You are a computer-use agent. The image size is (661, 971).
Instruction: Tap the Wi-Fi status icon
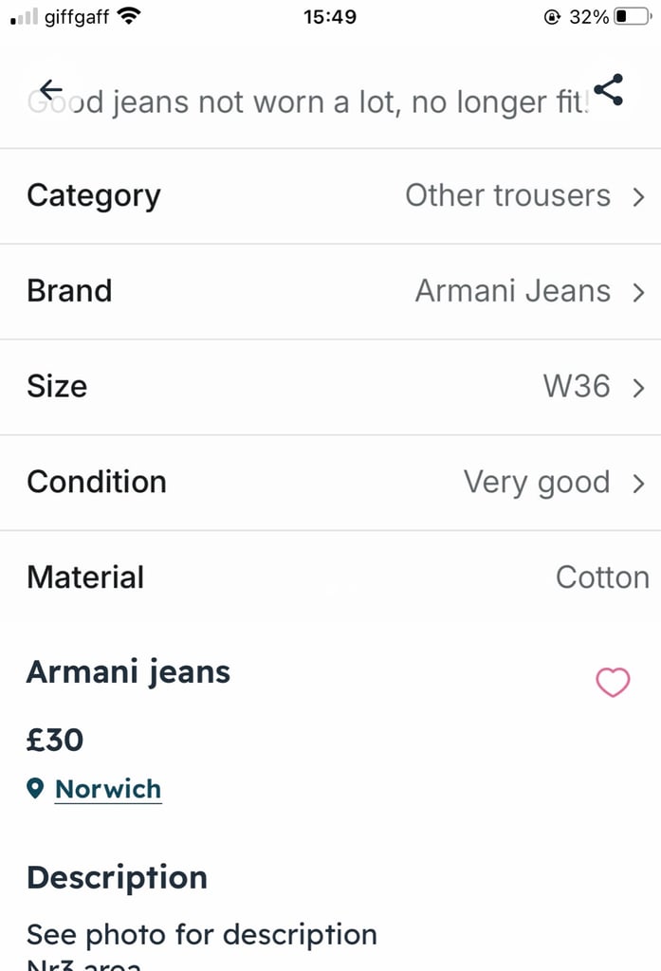click(129, 15)
